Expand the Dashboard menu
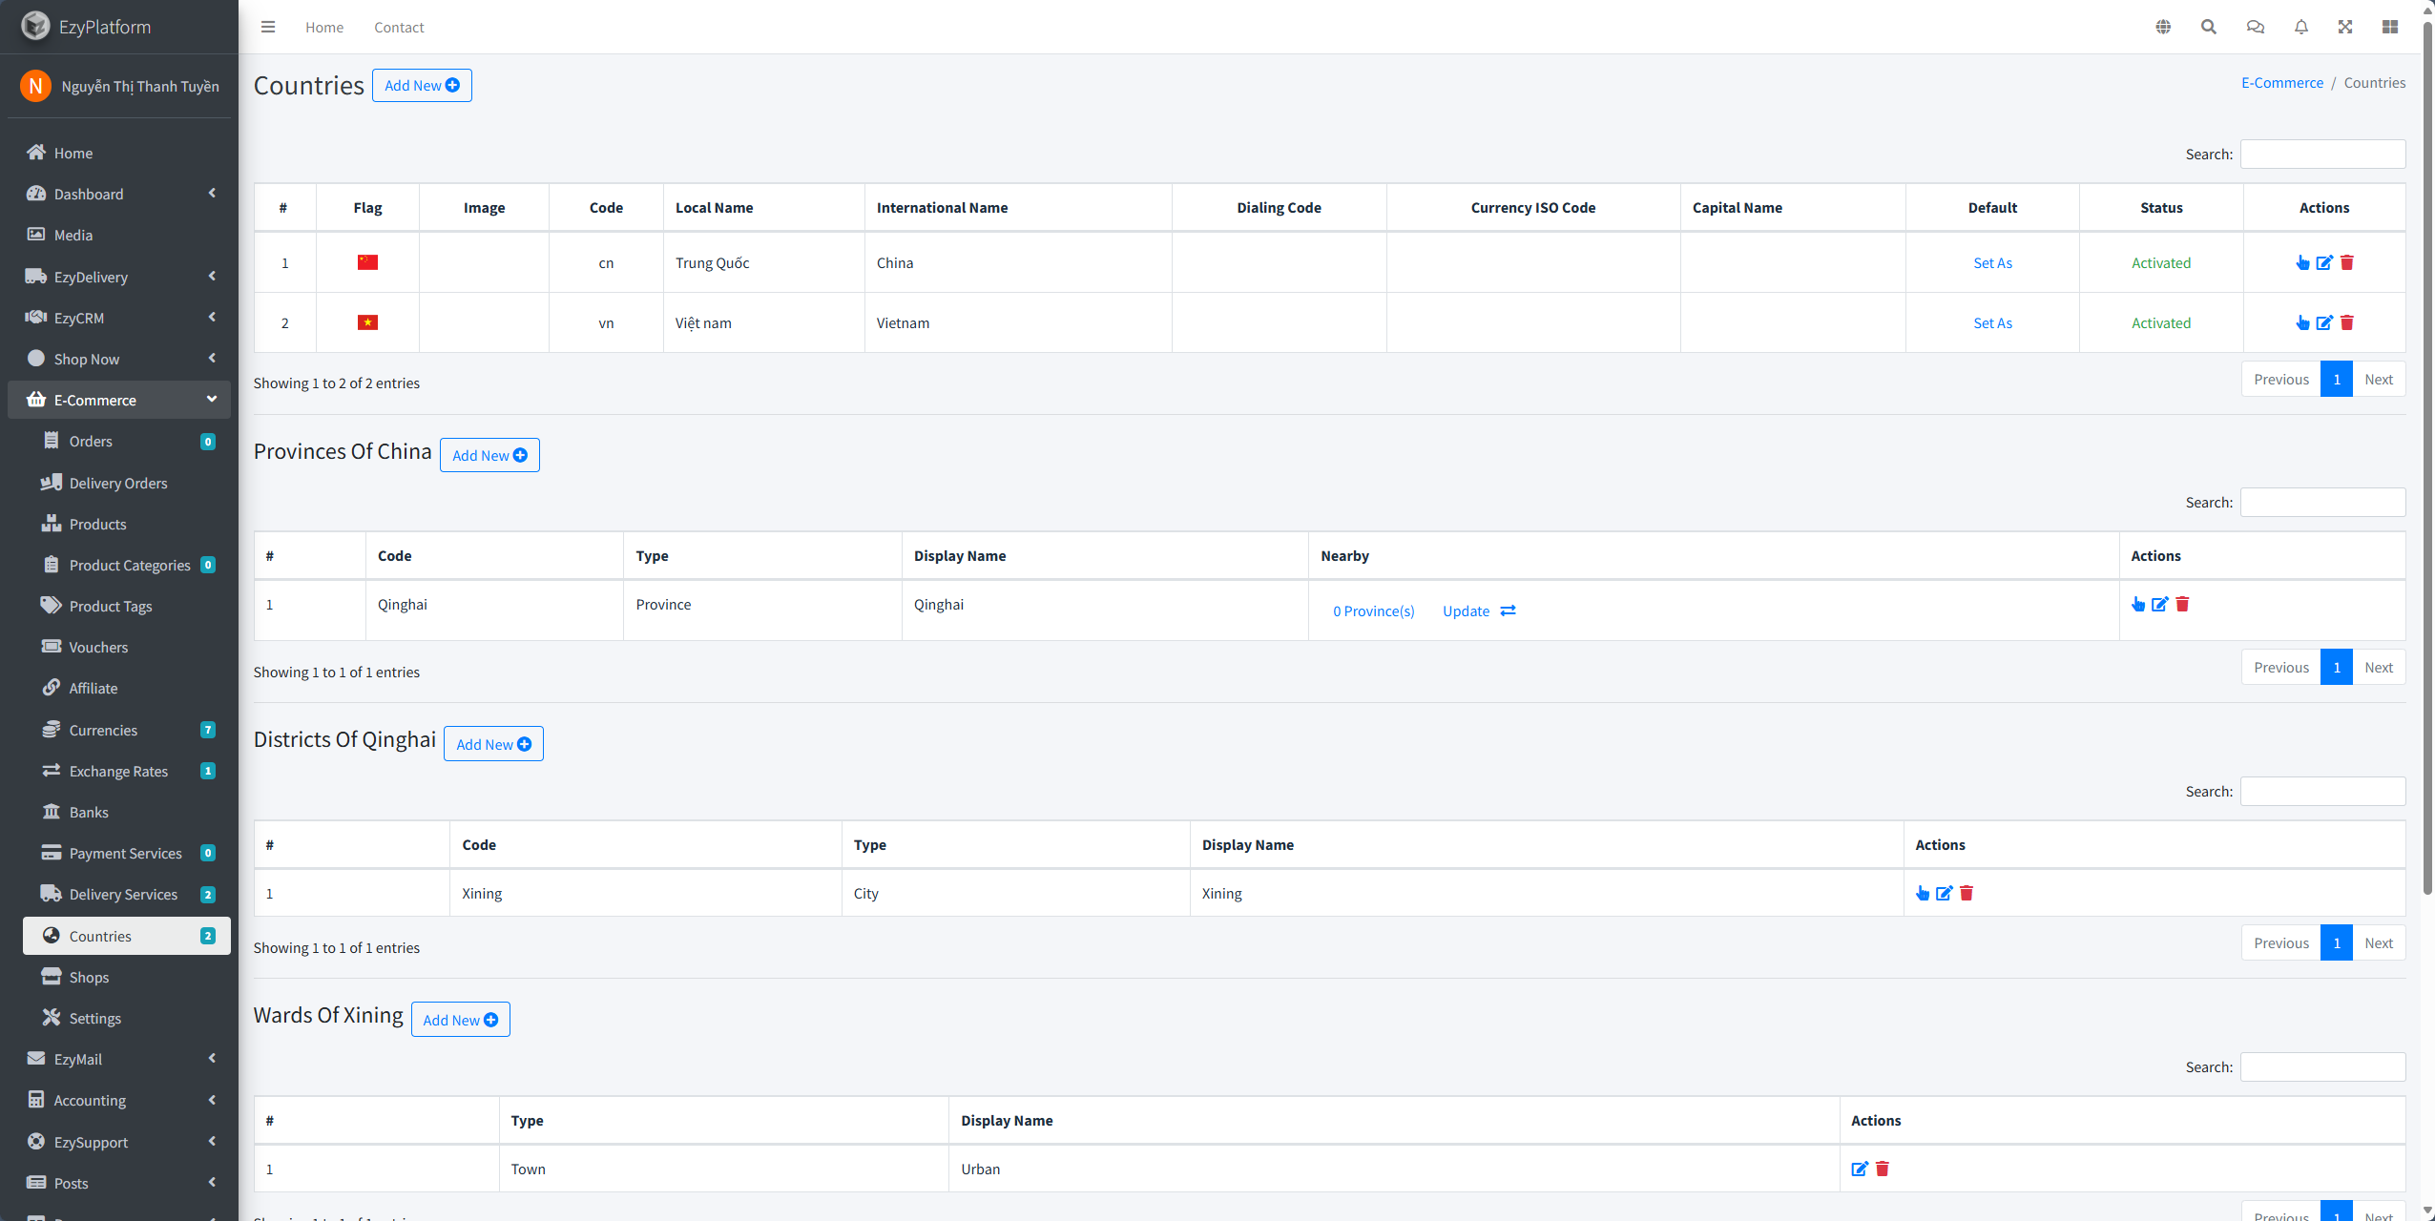This screenshot has width=2435, height=1221. pyautogui.click(x=119, y=194)
